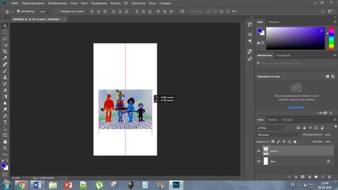This screenshot has height=190, width=338.
Task: Open the Редактирование menu
Action: [x=33, y=3]
